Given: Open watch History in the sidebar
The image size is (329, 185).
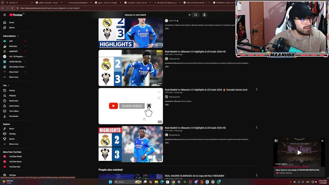Looking at the screenshot, I should point(15,90).
